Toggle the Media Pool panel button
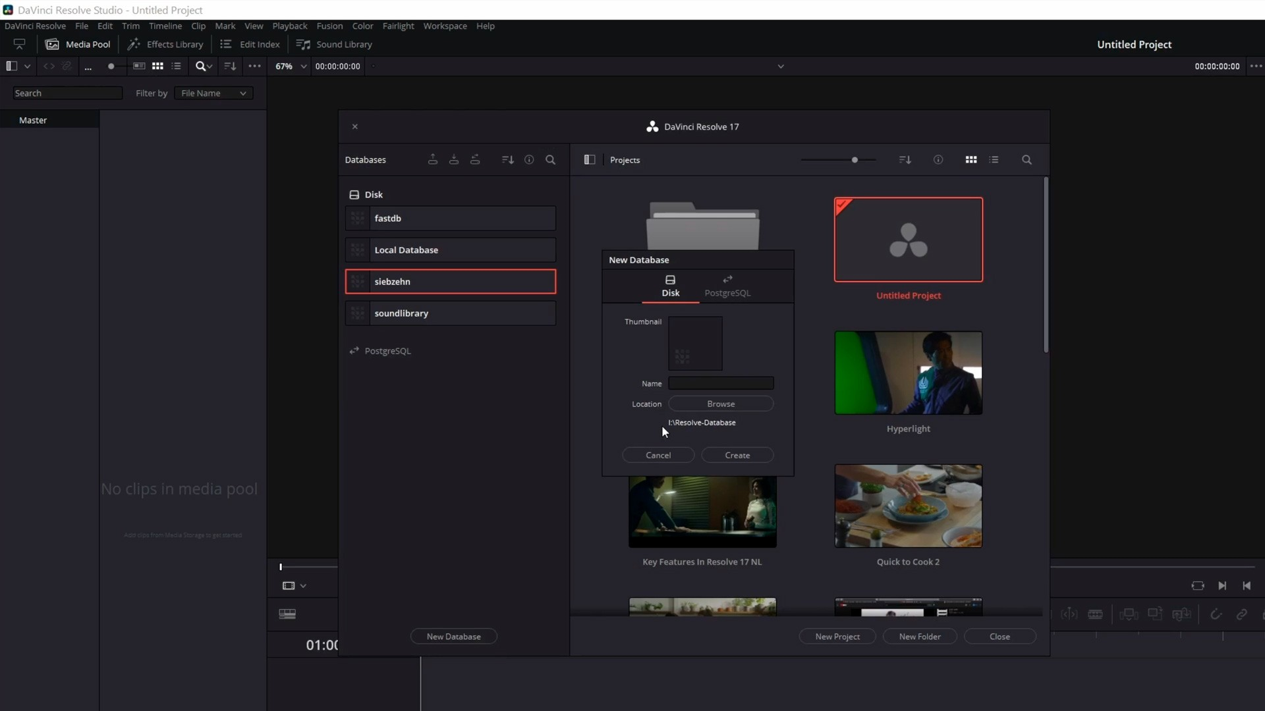 click(x=78, y=44)
